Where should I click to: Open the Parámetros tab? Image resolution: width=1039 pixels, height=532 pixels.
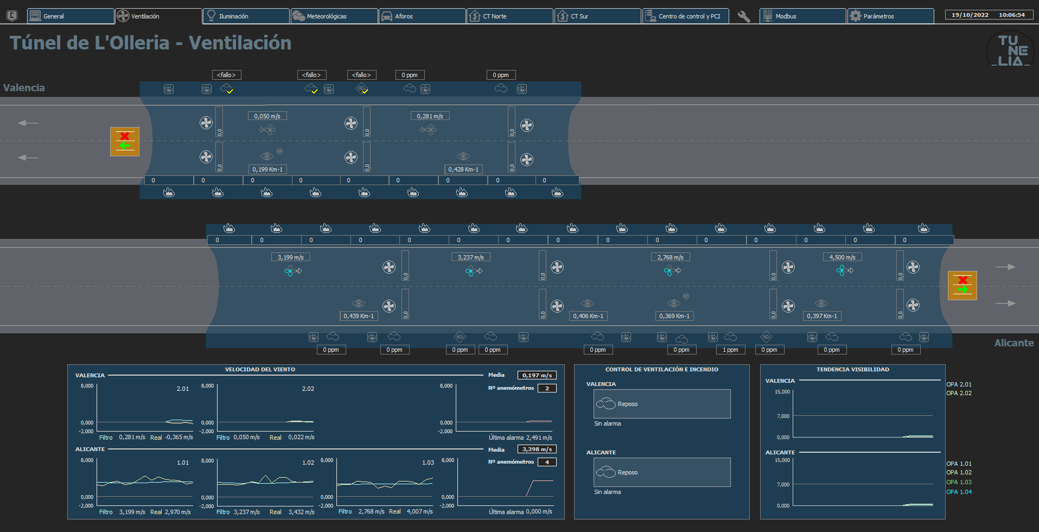pyautogui.click(x=891, y=16)
